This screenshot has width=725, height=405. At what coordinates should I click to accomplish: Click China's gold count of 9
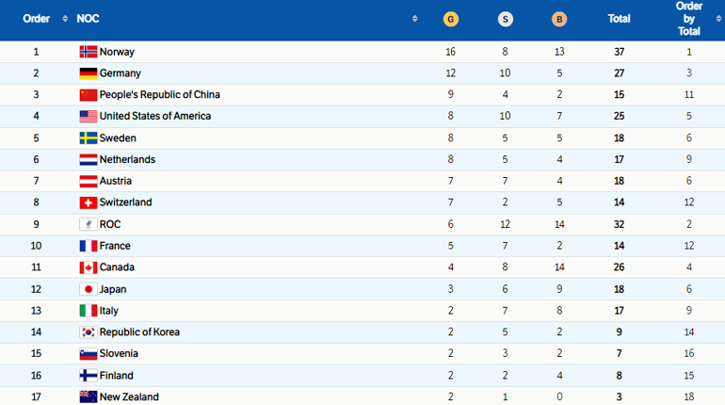pos(450,95)
